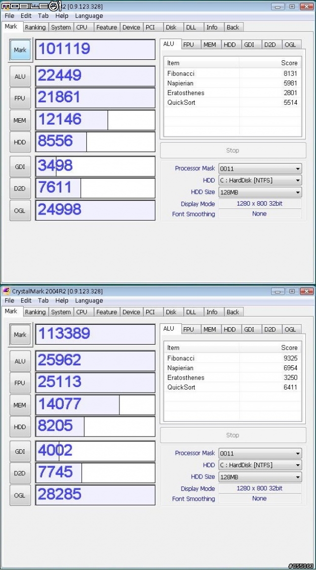316x570 pixels.
Task: Click the D2D button beside score 7745
Action: pyautogui.click(x=20, y=473)
